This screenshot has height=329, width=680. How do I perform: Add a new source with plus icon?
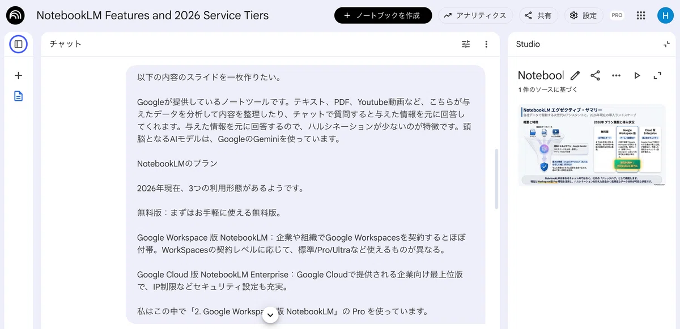tap(18, 75)
